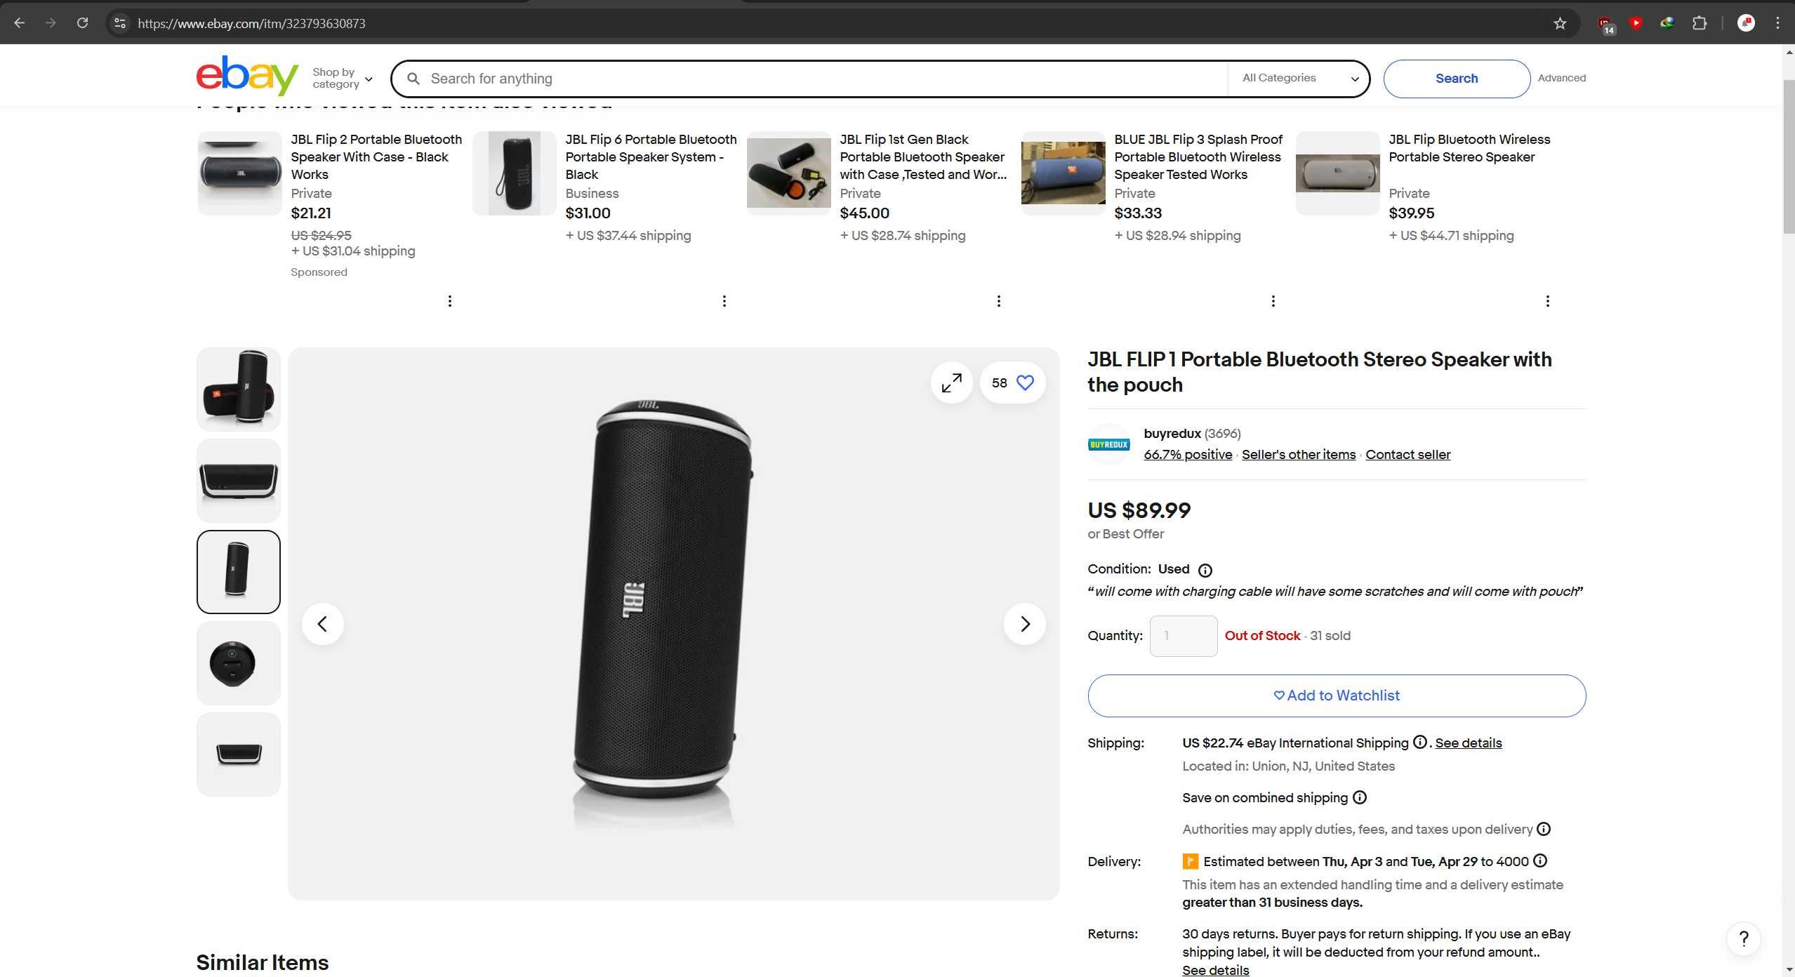This screenshot has height=977, width=1795.
Task: Open the All Categories dropdown
Action: click(1299, 79)
